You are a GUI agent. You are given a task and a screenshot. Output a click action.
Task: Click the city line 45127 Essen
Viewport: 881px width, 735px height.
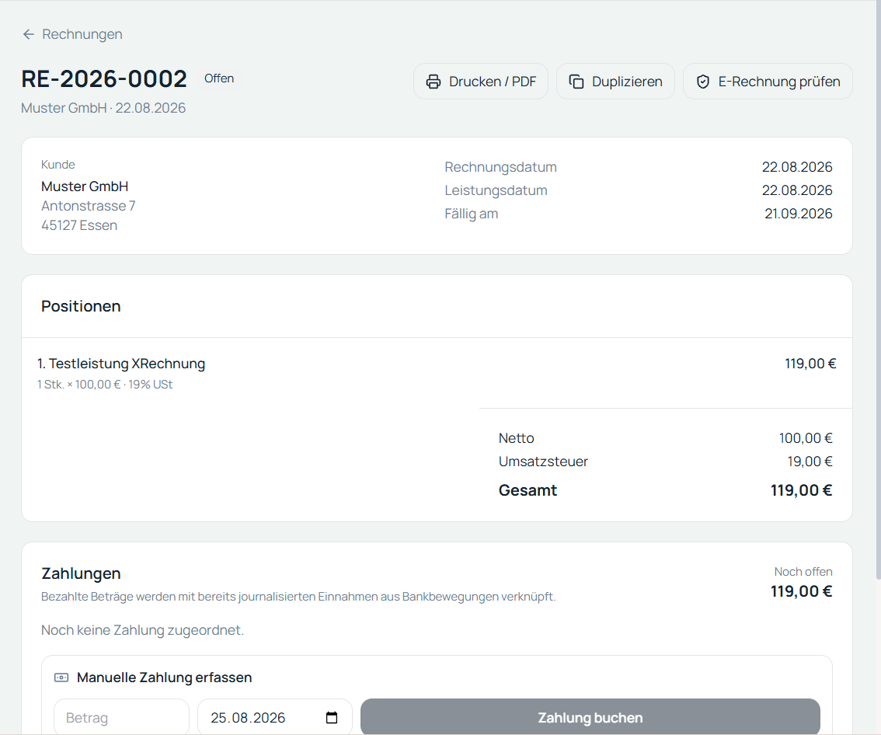[79, 225]
